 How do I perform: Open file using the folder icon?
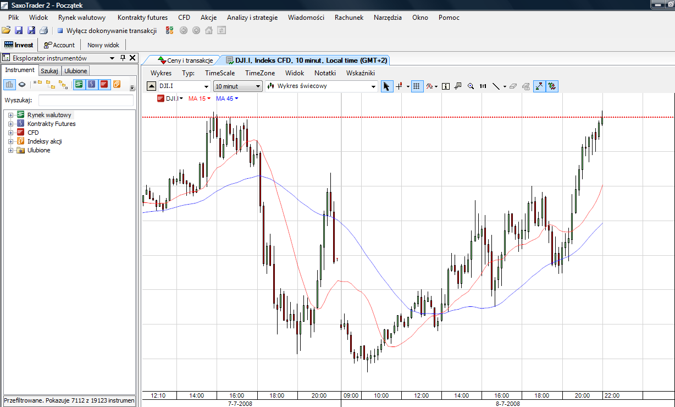pyautogui.click(x=6, y=31)
